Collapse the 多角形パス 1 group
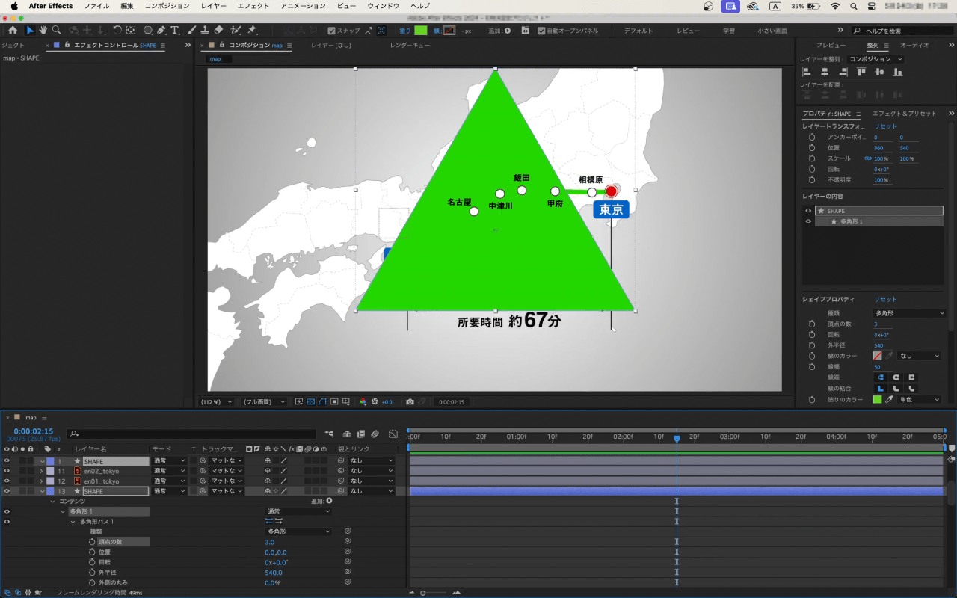Viewport: 957px width, 598px height. [73, 521]
